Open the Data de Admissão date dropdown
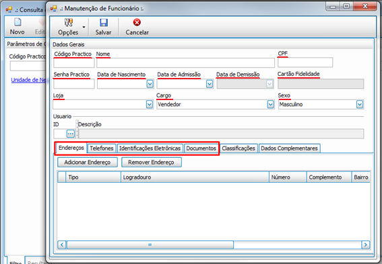Image resolution: width=382 pixels, height=264 pixels. tap(210, 84)
